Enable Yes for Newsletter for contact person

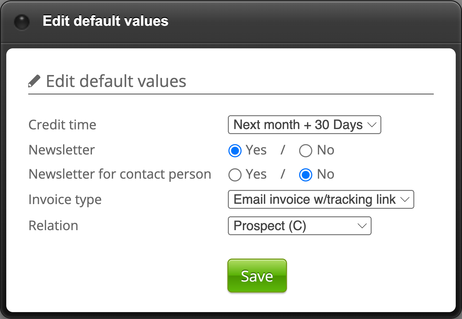point(235,175)
